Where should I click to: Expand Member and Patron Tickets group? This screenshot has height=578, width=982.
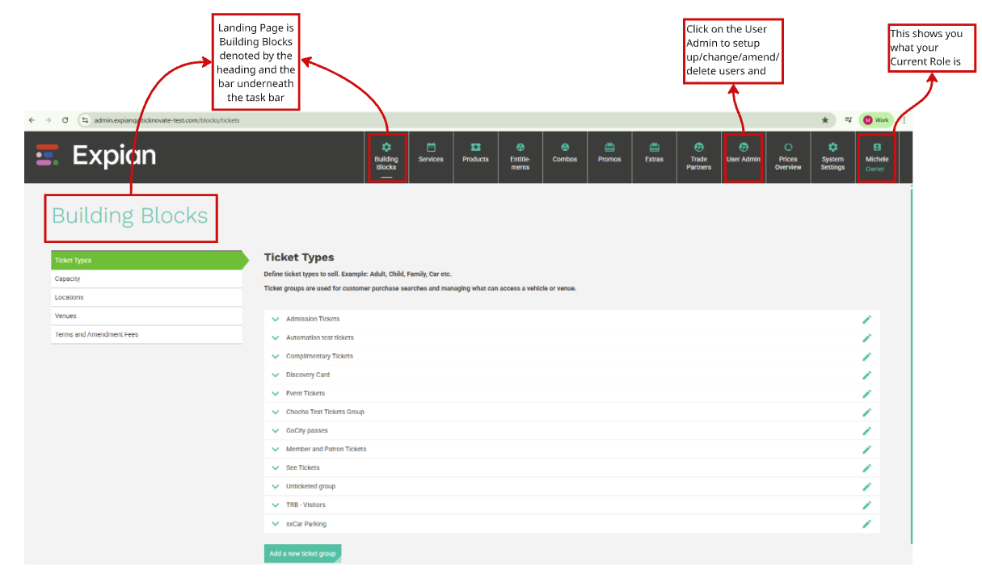(276, 449)
